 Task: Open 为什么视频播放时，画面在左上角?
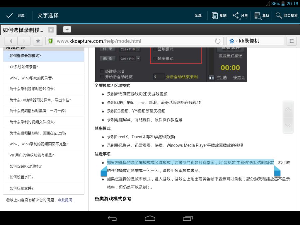click(44, 133)
